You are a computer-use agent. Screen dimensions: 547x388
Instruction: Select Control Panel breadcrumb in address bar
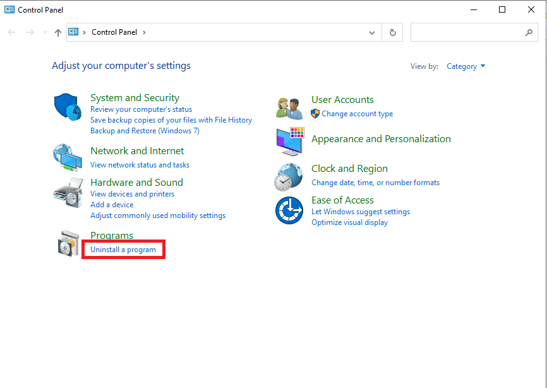114,32
